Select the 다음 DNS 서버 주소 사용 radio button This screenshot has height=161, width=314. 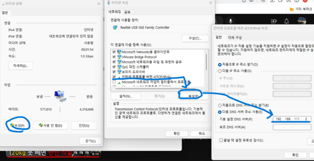(220, 112)
